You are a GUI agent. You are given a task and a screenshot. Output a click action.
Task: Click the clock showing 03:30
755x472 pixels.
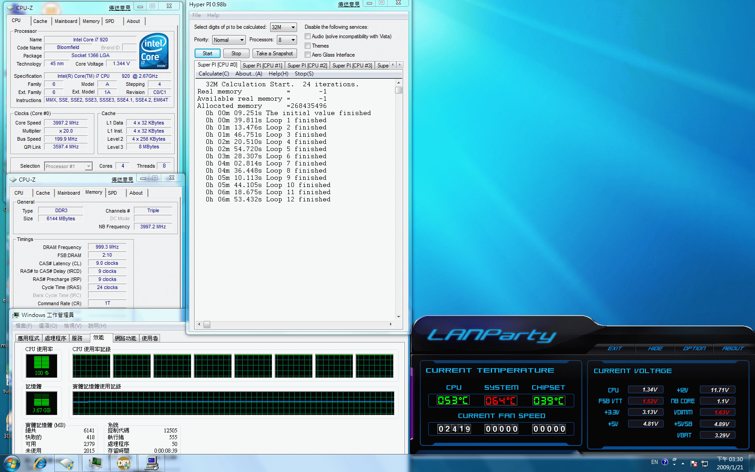click(730, 459)
